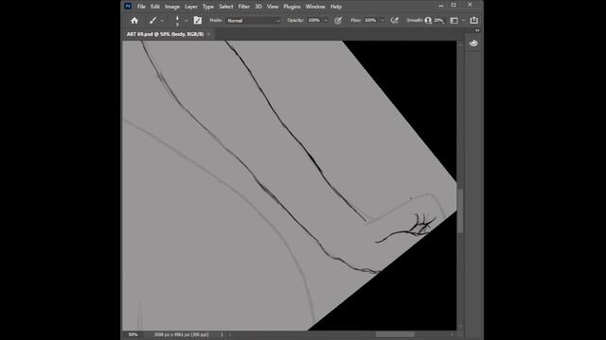Open the status bar info arrow
This screenshot has width=606, height=340.
pos(222,334)
